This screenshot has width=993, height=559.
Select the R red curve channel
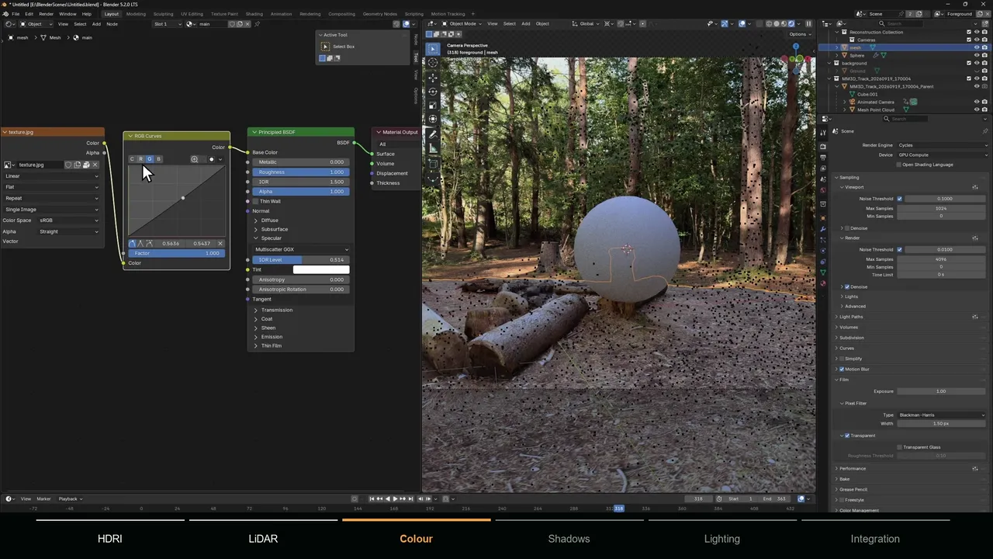[140, 159]
